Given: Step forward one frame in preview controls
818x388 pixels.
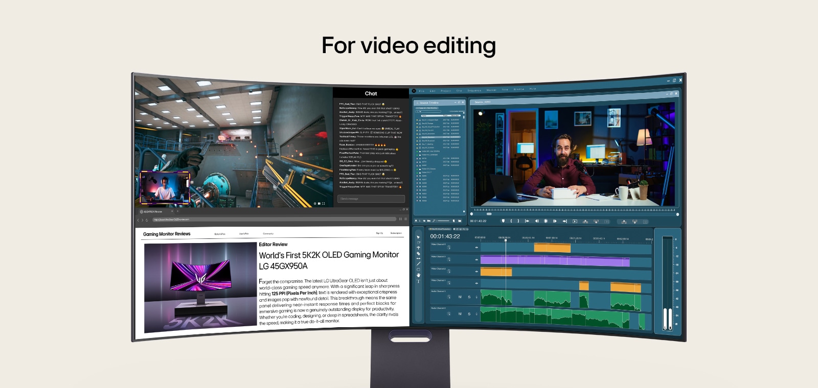Looking at the screenshot, I should click(x=555, y=221).
